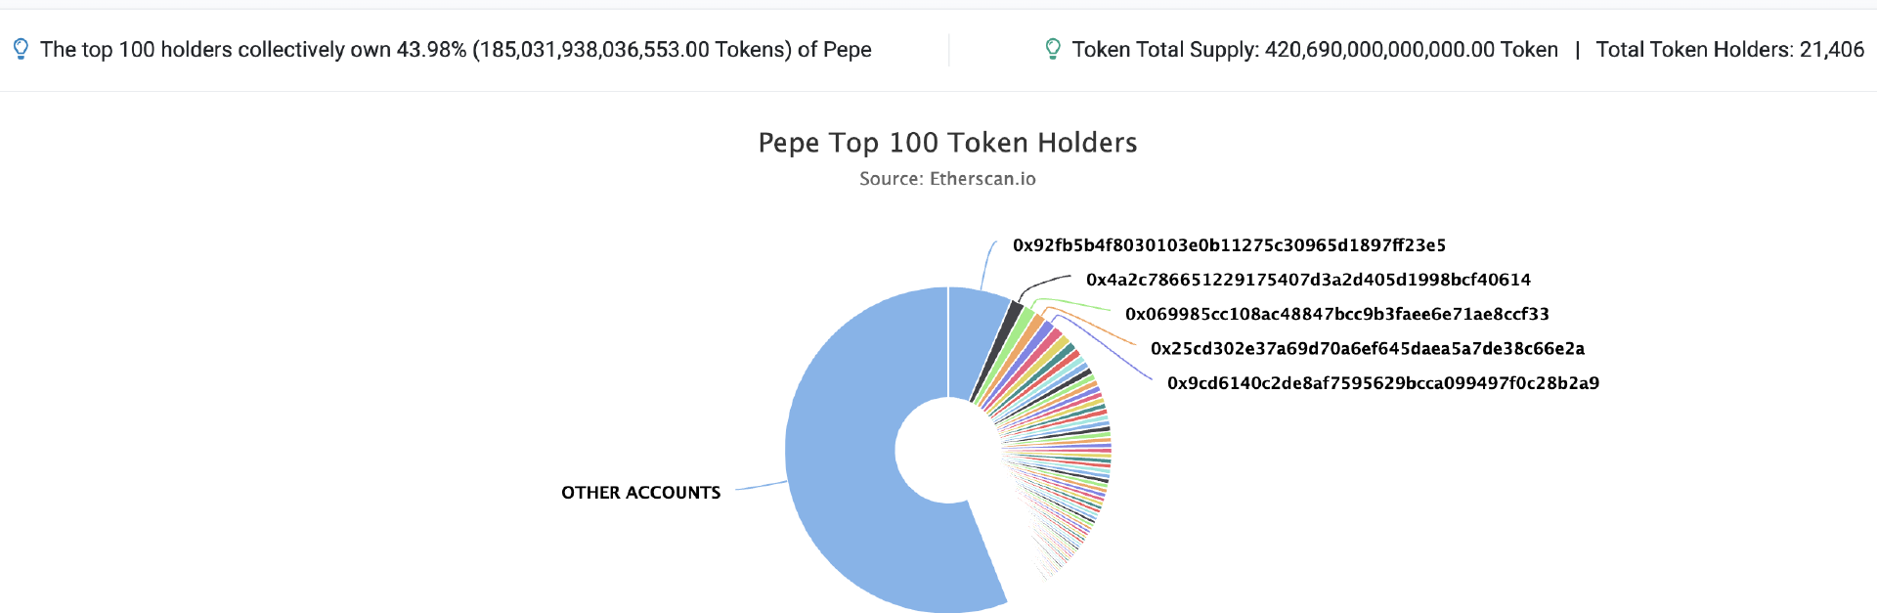
Task: Click the green lightbulb icon beside Token Total Supply
Action: point(1053,49)
